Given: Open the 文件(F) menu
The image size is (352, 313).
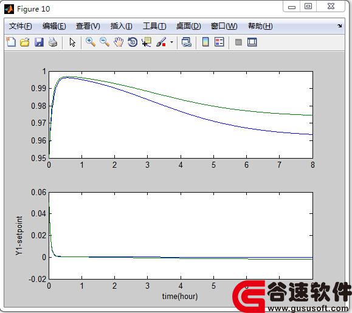Looking at the screenshot, I should (21, 26).
